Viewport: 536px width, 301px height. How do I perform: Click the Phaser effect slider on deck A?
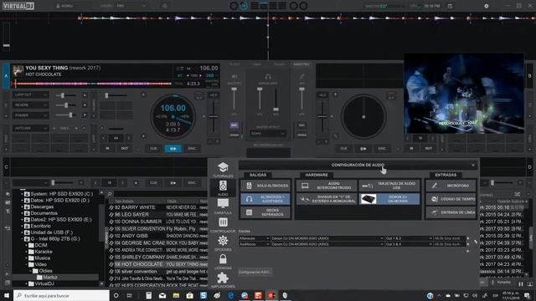click(66, 115)
